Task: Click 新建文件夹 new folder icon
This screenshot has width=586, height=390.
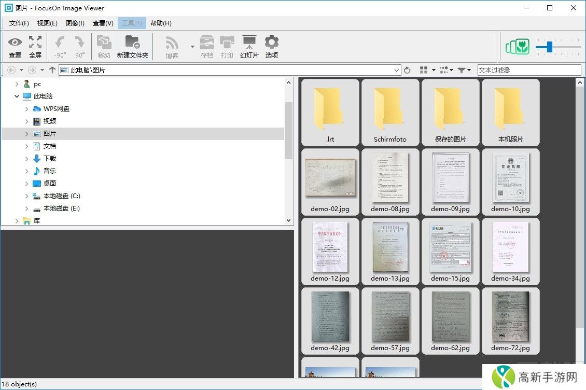Action: tap(132, 43)
